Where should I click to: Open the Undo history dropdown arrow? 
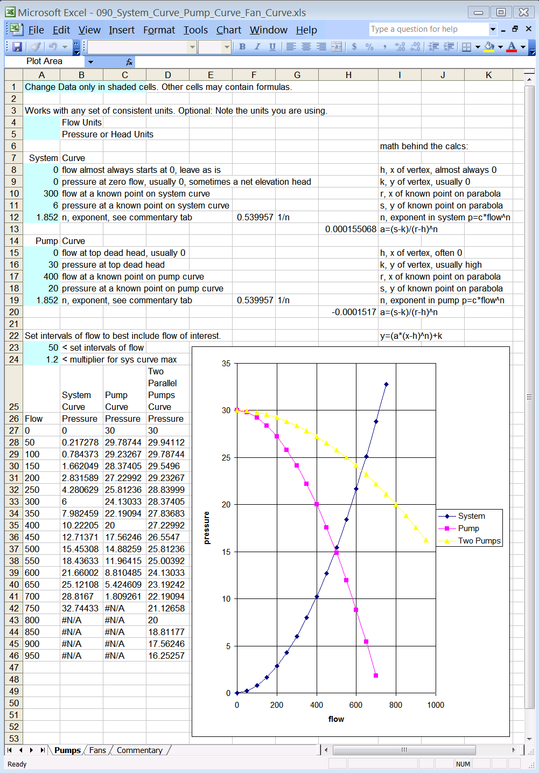click(65, 47)
